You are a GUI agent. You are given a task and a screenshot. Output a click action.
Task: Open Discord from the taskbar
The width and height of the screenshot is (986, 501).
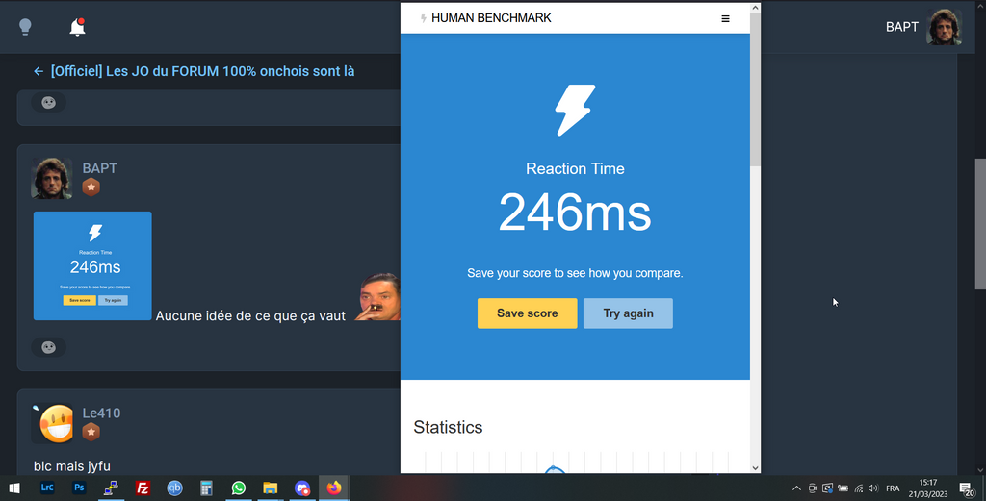tap(301, 488)
